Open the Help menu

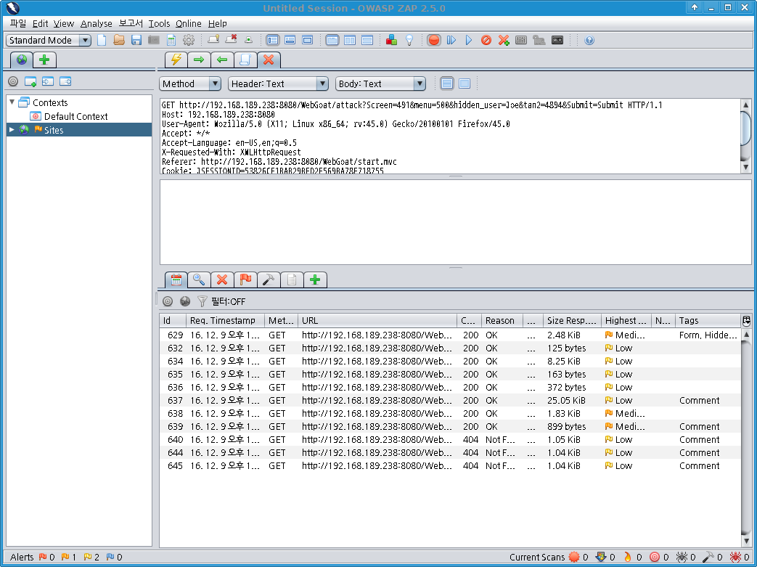(x=217, y=23)
